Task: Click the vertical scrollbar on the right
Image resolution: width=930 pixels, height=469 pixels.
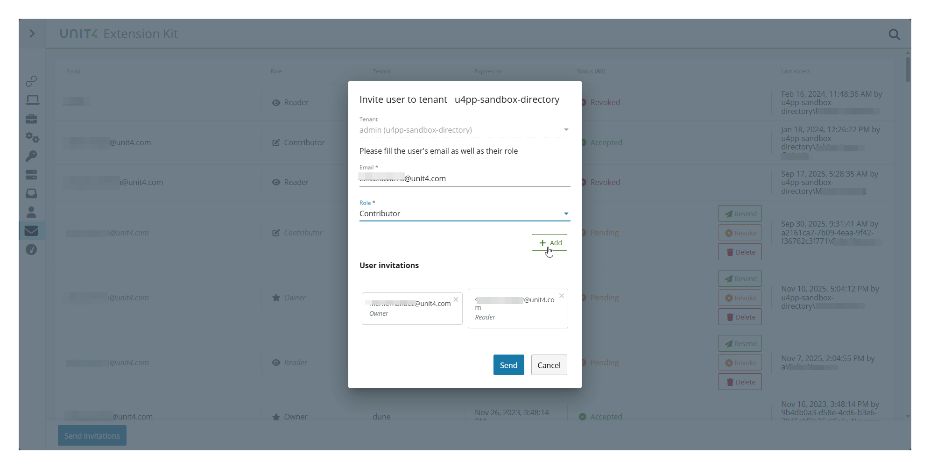Action: pyautogui.click(x=907, y=70)
